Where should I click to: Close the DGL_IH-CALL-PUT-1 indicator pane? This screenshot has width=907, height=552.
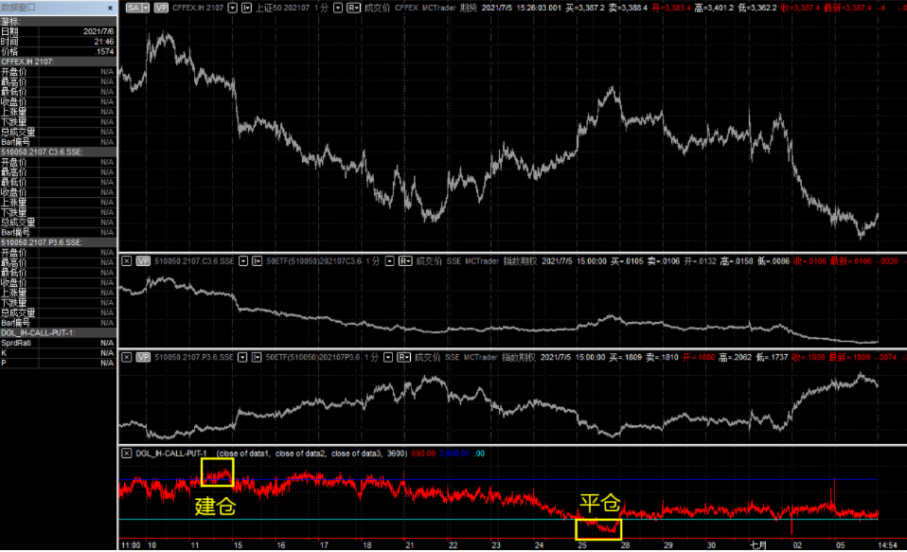point(126,454)
